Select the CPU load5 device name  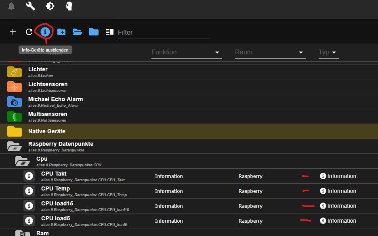55,218
